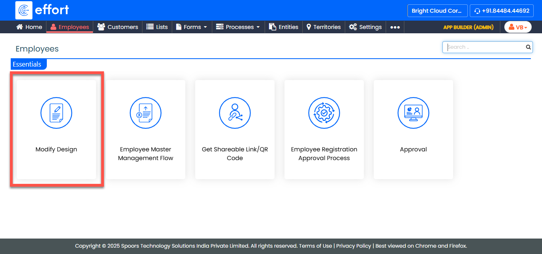Open the Settings menu item
The image size is (542, 254).
[x=365, y=27]
